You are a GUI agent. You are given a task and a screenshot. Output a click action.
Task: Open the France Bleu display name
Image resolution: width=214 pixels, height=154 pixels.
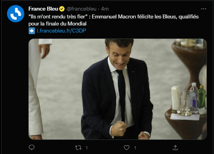[x=43, y=9]
